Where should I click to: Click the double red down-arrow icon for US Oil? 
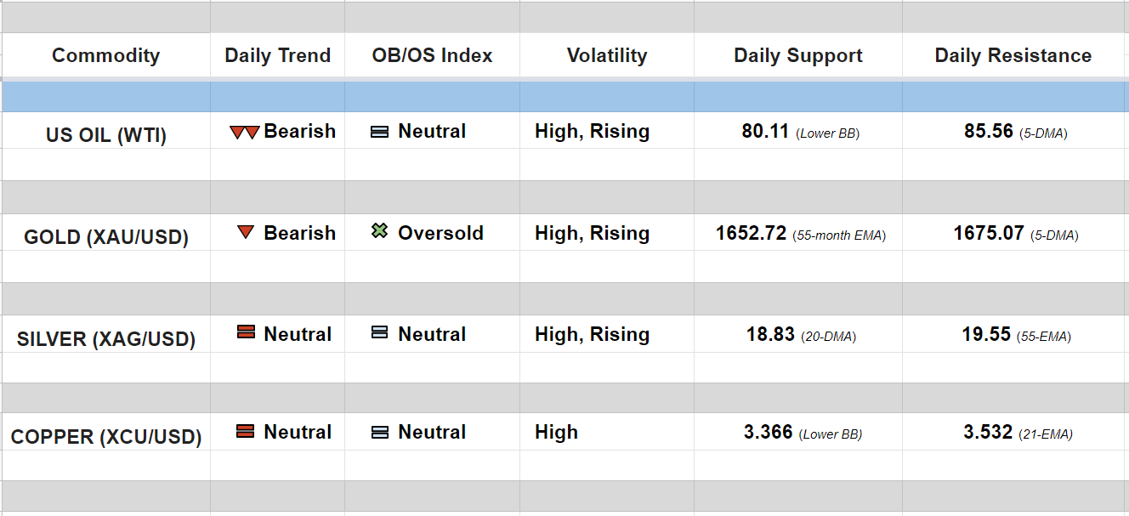pyautogui.click(x=244, y=133)
